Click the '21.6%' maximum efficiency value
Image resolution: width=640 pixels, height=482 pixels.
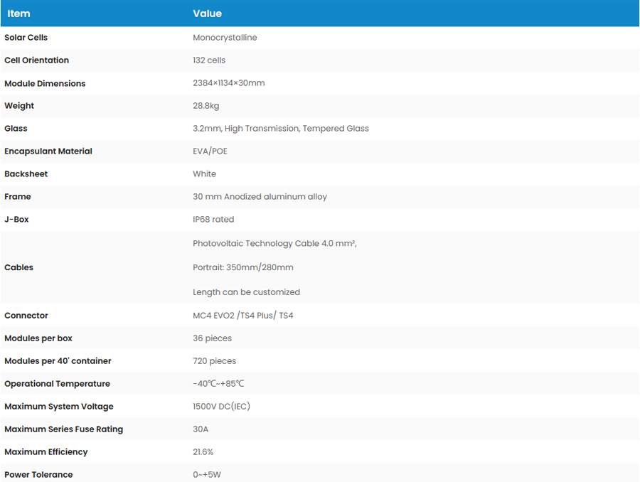(203, 452)
